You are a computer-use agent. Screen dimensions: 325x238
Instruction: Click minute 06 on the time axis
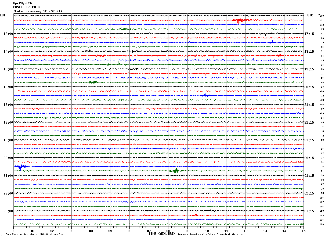pyautogui.click(x=129, y=231)
